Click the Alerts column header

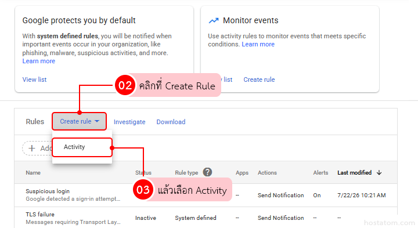320,173
